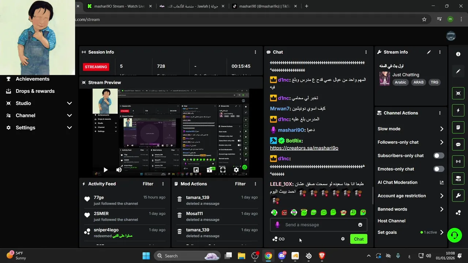468x263 pixels.
Task: Enter fullscreen in stream preview
Action: pos(223,170)
